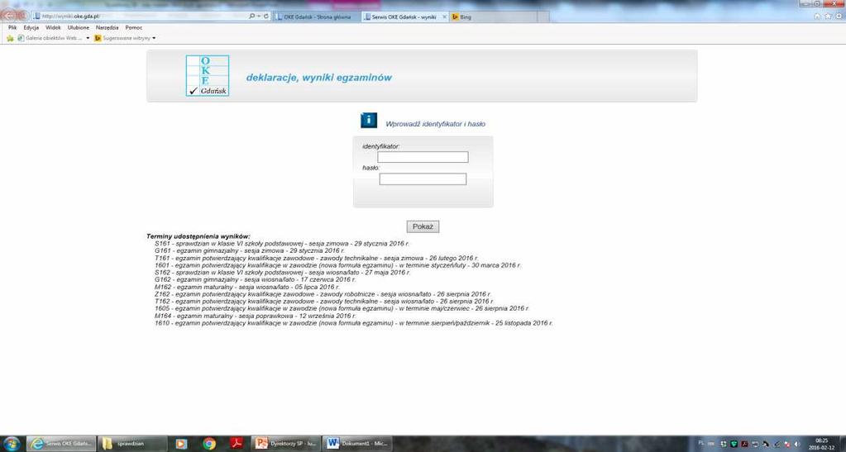Click the blue info icon
This screenshot has width=846, height=452.
(x=369, y=120)
